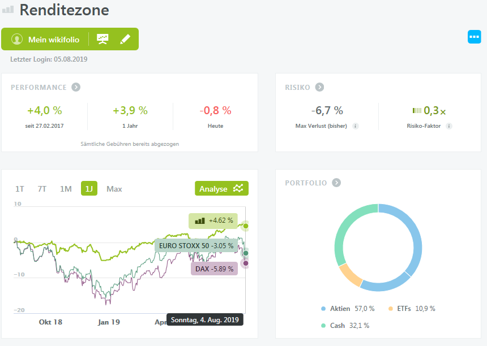Expand the Performance section arrow
Image resolution: width=487 pixels, height=346 pixels.
tap(76, 87)
